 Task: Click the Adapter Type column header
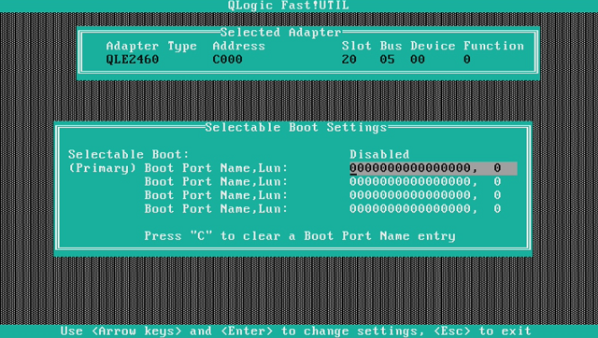coord(151,46)
